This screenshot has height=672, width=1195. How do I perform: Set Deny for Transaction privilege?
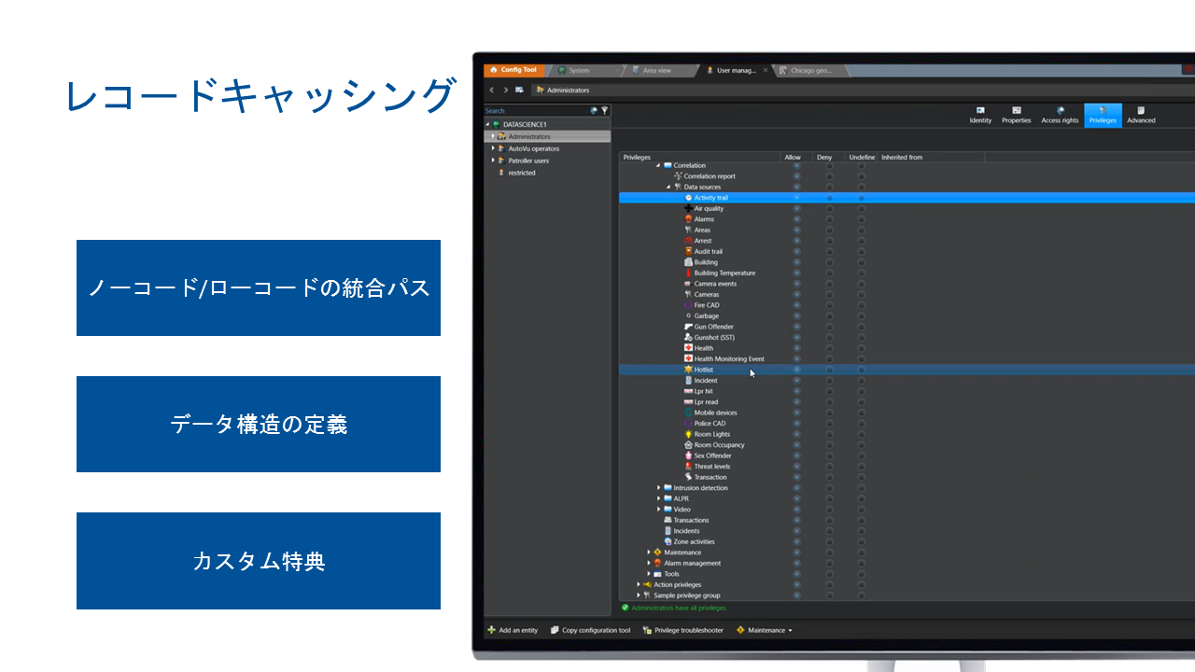[x=829, y=477]
